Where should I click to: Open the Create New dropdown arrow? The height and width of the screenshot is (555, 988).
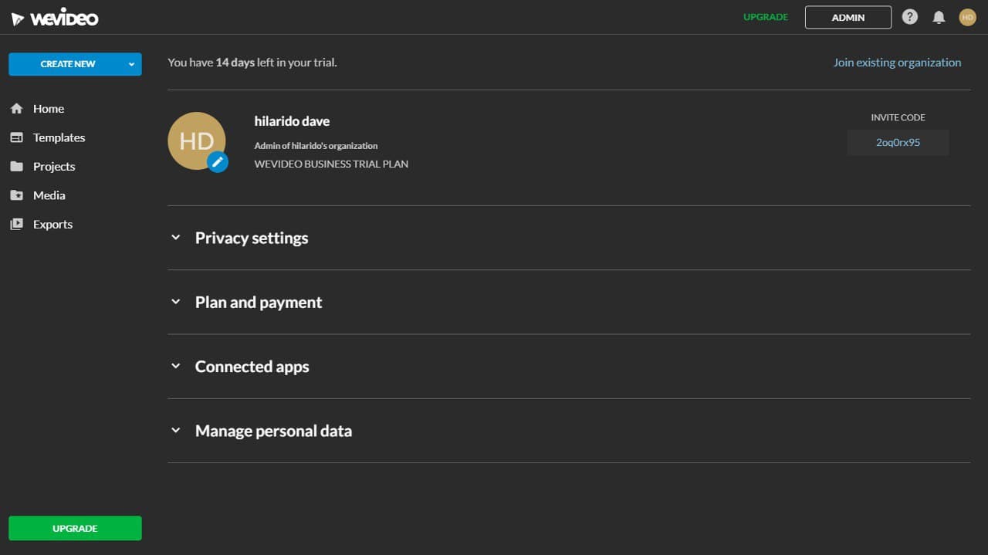click(132, 64)
